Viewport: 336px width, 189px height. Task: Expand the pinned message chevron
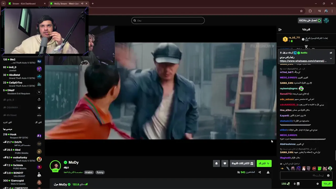click(331, 58)
